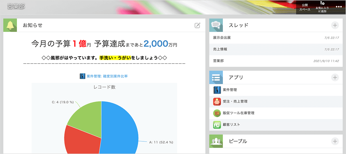Click the pencil edit icon in お知らせ
346x154 pixels.
(198, 25)
